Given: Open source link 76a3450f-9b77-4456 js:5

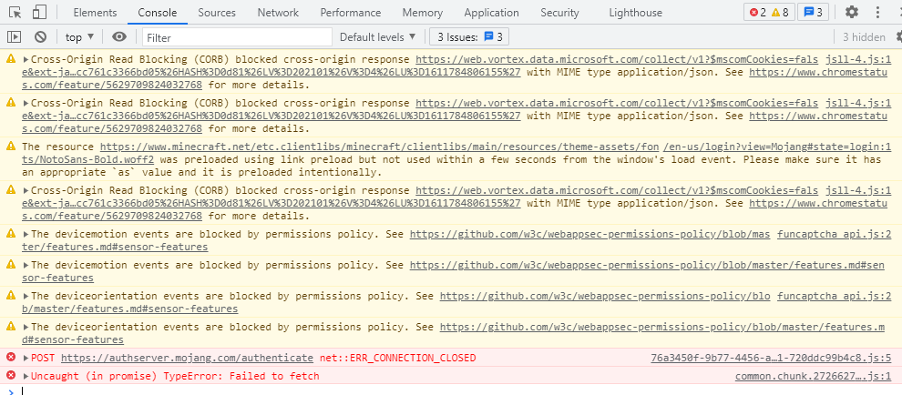Looking at the screenshot, I should tap(771, 358).
